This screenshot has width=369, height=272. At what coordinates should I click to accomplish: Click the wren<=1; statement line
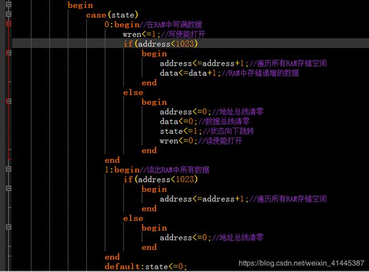tap(141, 35)
